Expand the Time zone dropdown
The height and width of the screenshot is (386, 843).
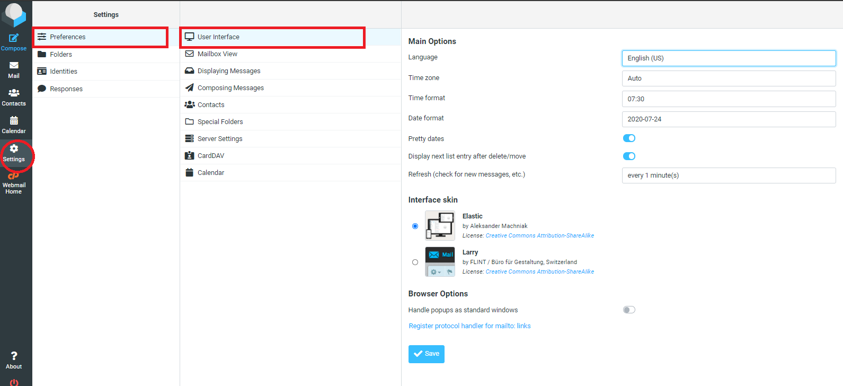tap(729, 78)
